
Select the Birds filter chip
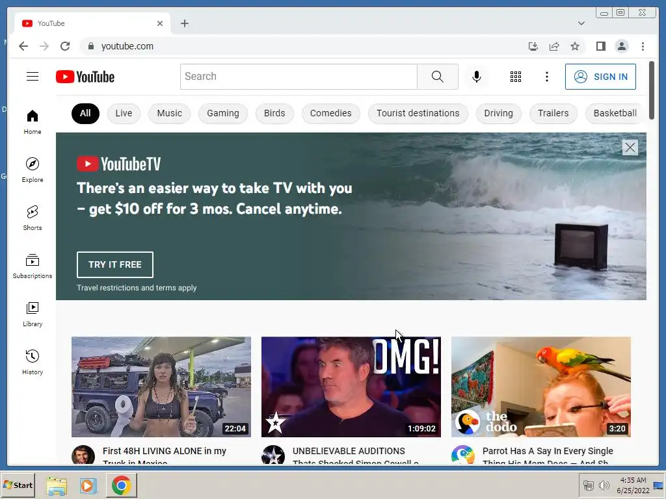point(274,113)
